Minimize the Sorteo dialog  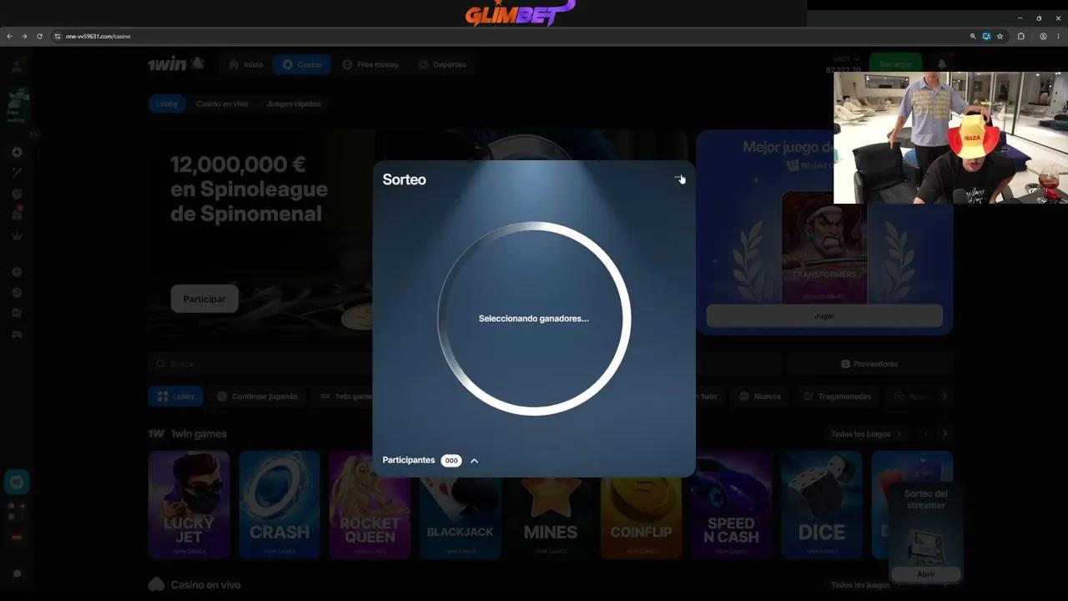678,179
